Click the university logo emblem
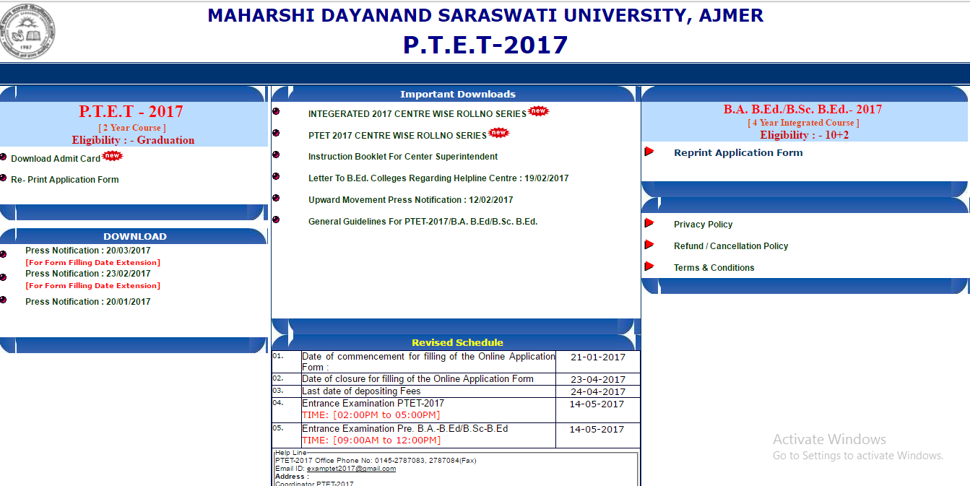 click(27, 32)
